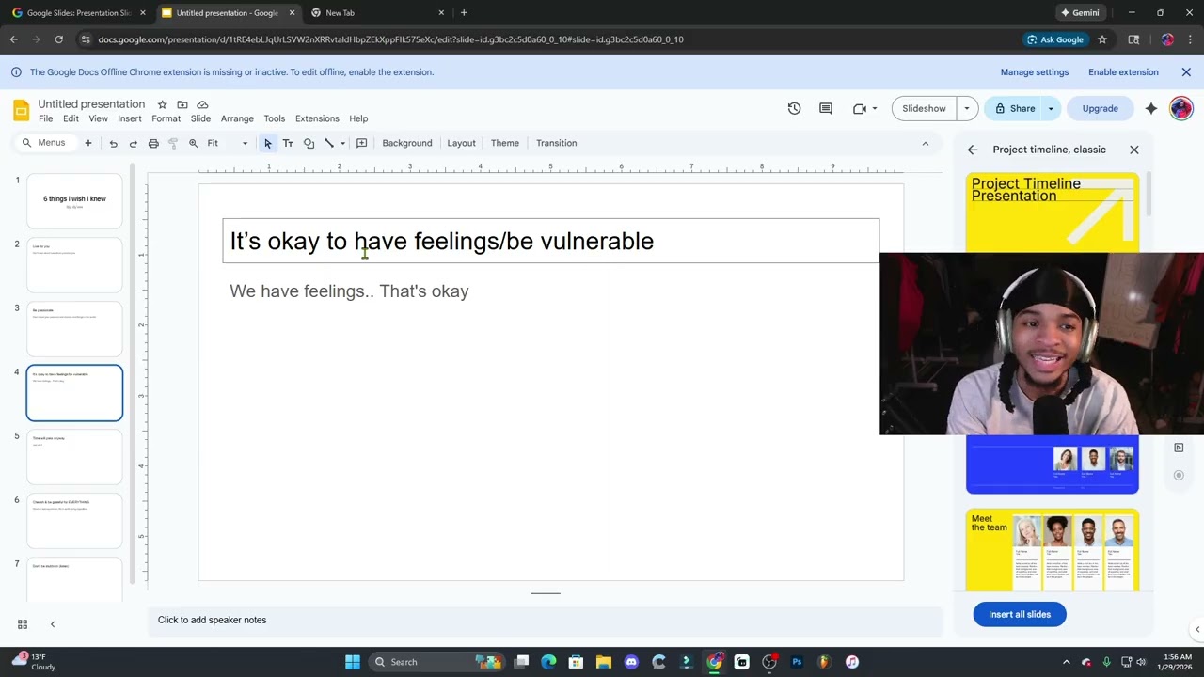Select the Meet the team template slide
The width and height of the screenshot is (1204, 677).
(x=1053, y=550)
